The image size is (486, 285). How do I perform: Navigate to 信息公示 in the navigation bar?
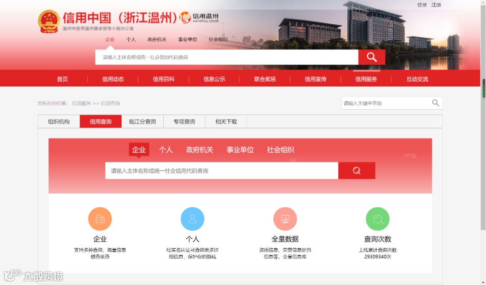coord(214,79)
